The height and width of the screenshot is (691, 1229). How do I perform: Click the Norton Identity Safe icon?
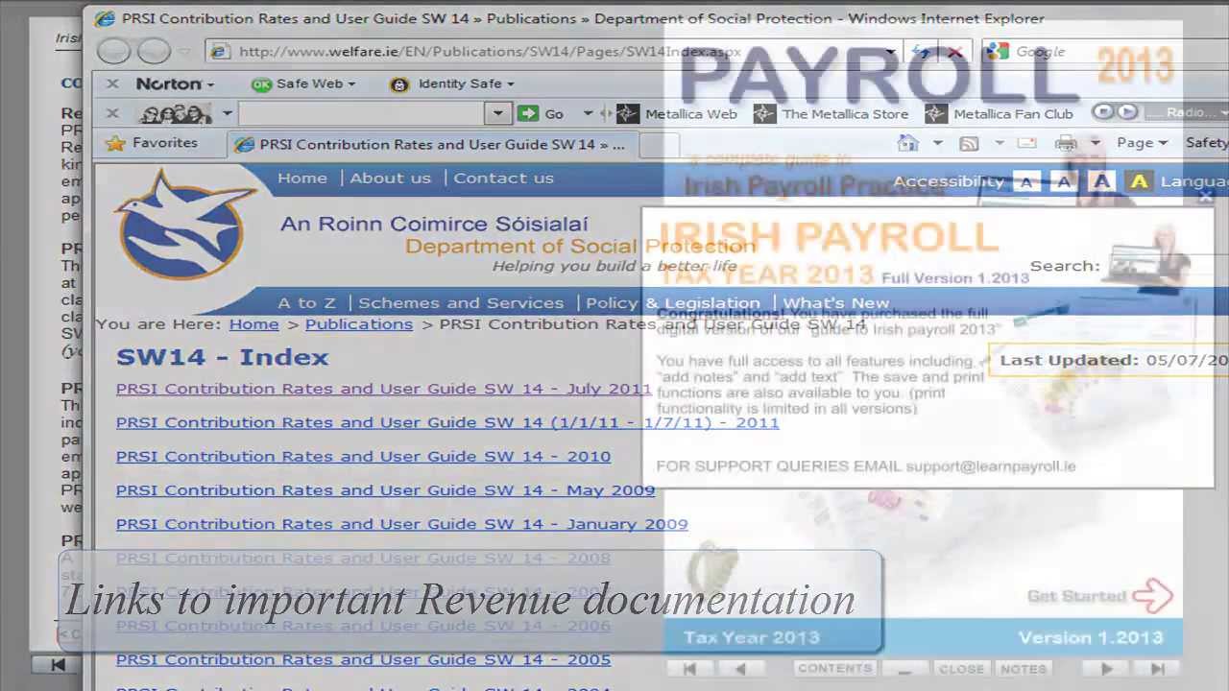pyautogui.click(x=399, y=84)
